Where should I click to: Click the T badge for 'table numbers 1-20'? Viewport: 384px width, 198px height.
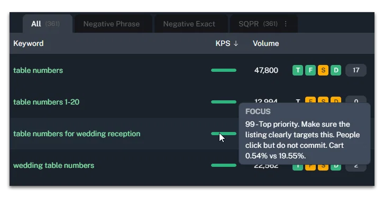pos(298,101)
